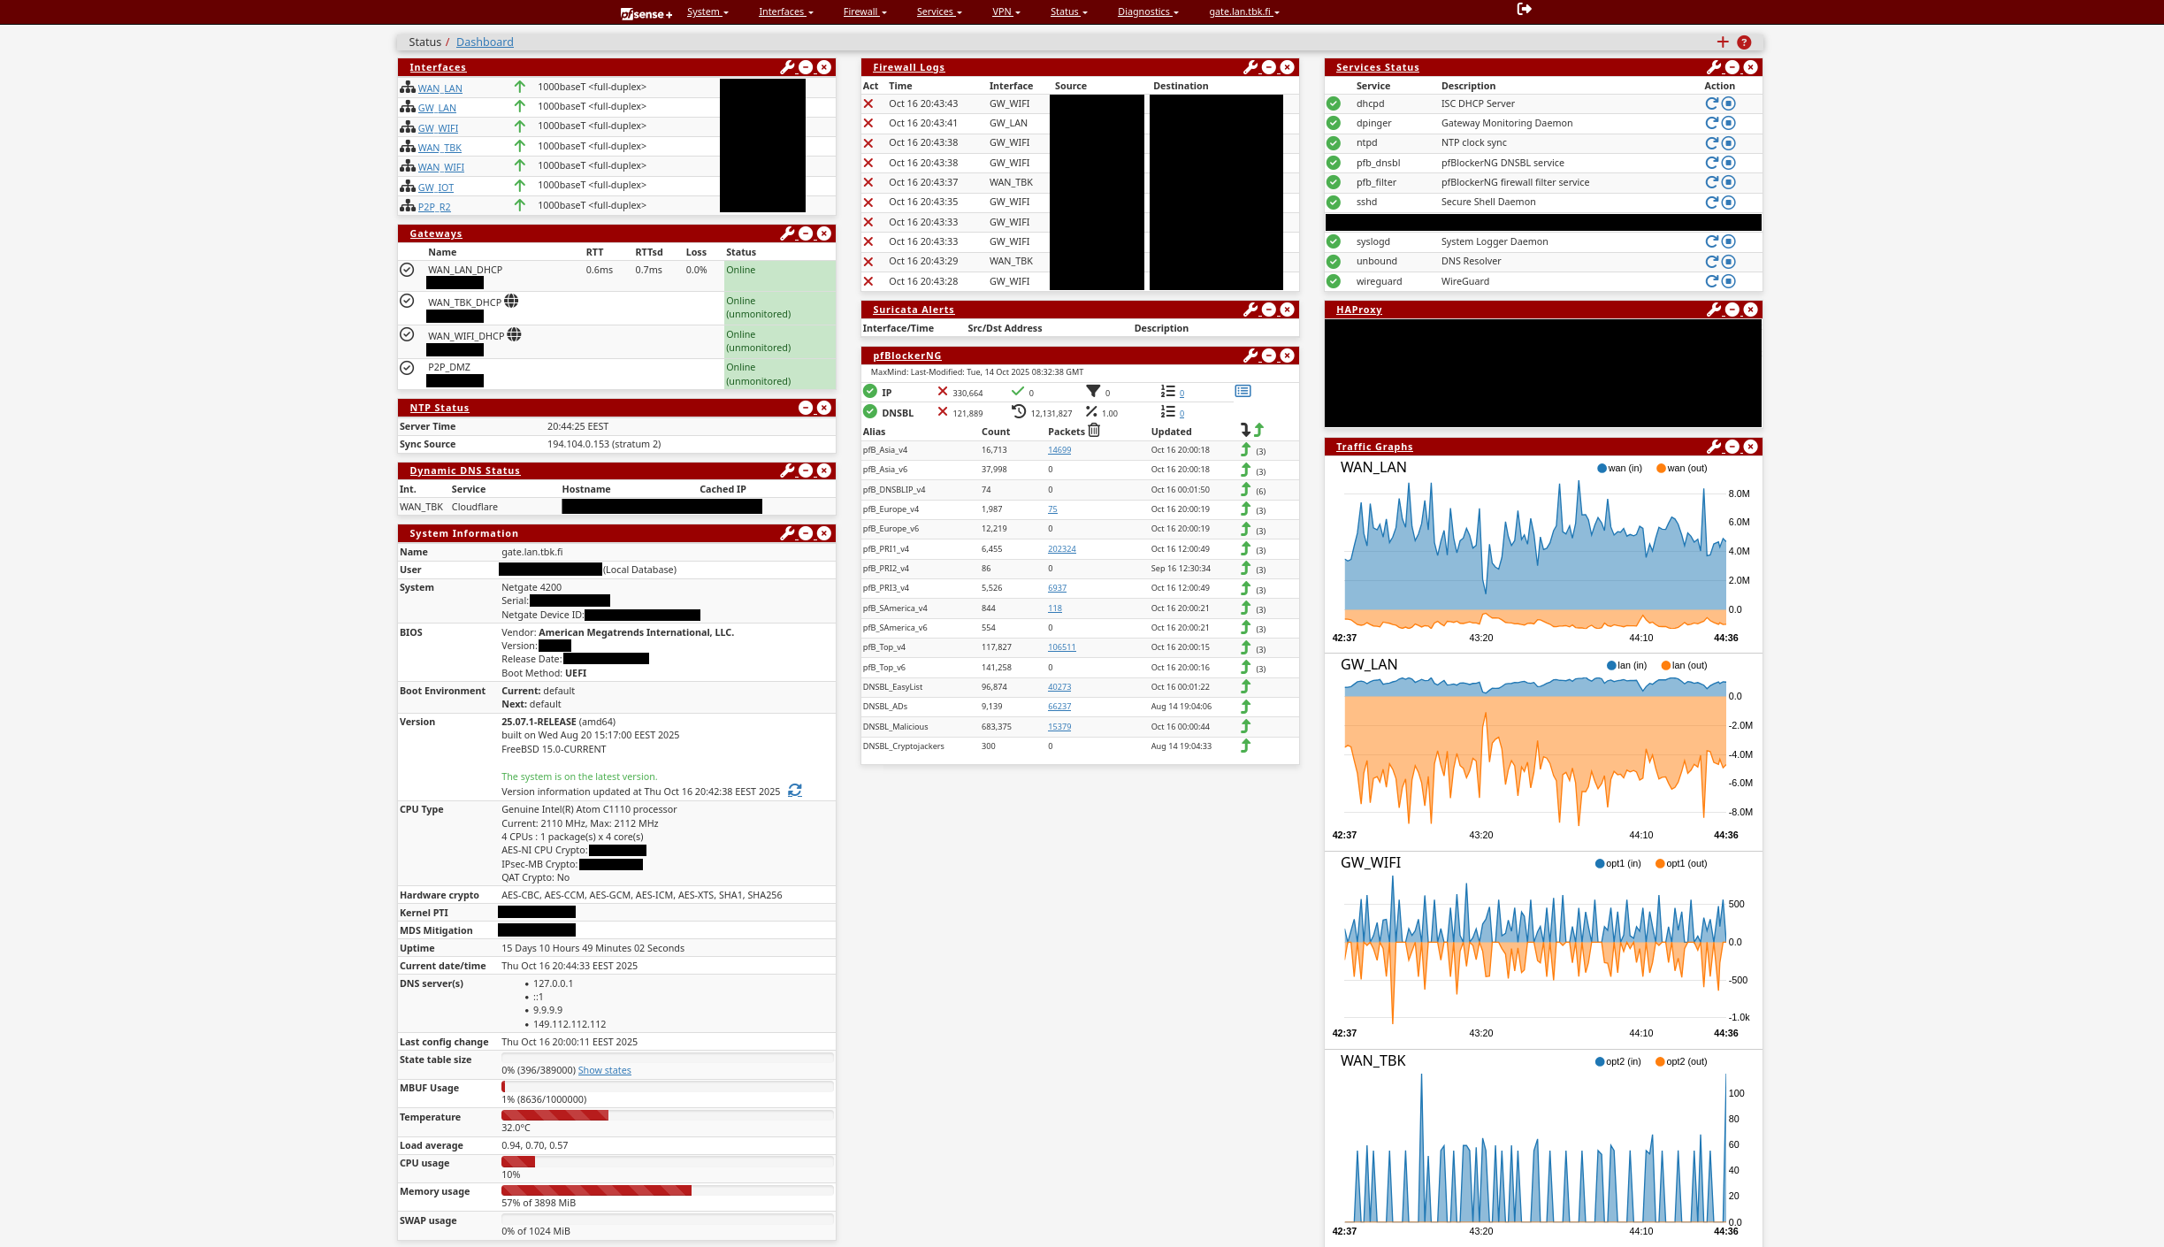
Task: Follow the Dashboard breadcrumb link
Action: [485, 42]
